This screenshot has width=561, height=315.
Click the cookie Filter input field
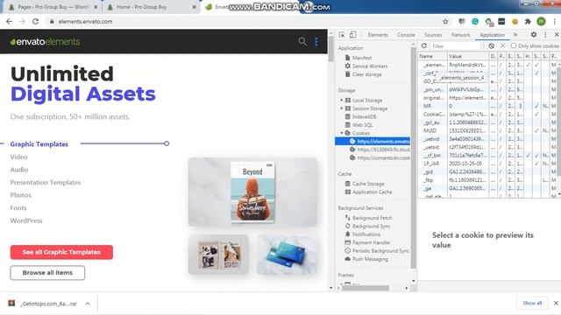pos(456,46)
